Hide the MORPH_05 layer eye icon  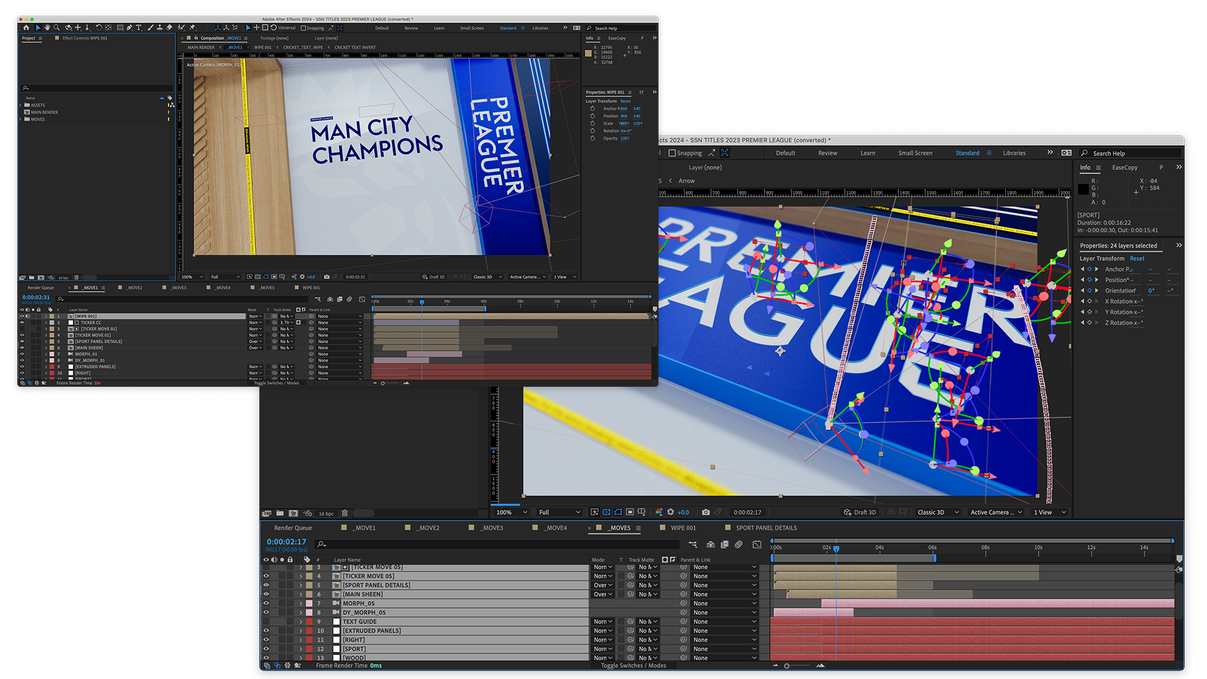(266, 604)
